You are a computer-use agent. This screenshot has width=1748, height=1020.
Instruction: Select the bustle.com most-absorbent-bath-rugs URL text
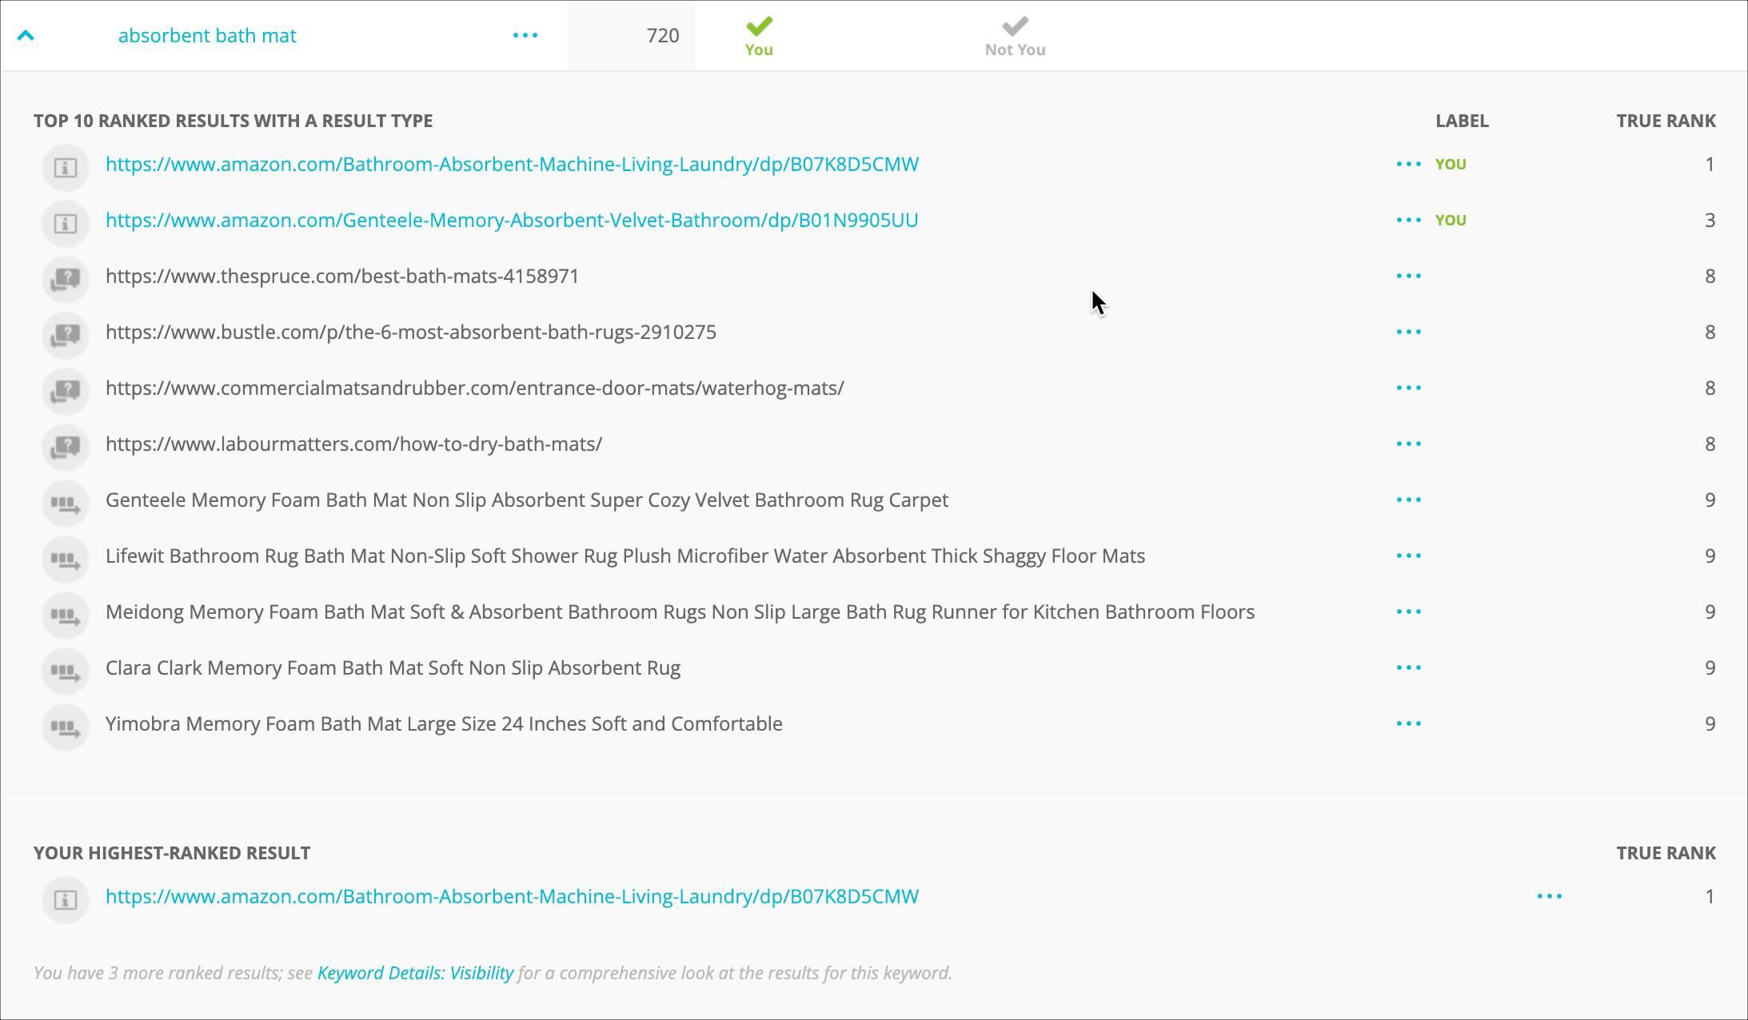[x=411, y=332]
